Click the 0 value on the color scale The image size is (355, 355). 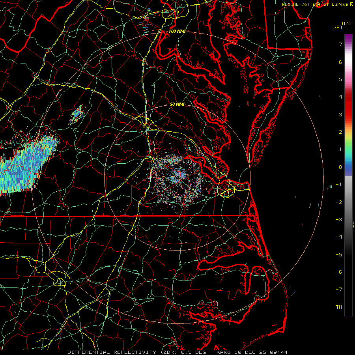(340, 167)
